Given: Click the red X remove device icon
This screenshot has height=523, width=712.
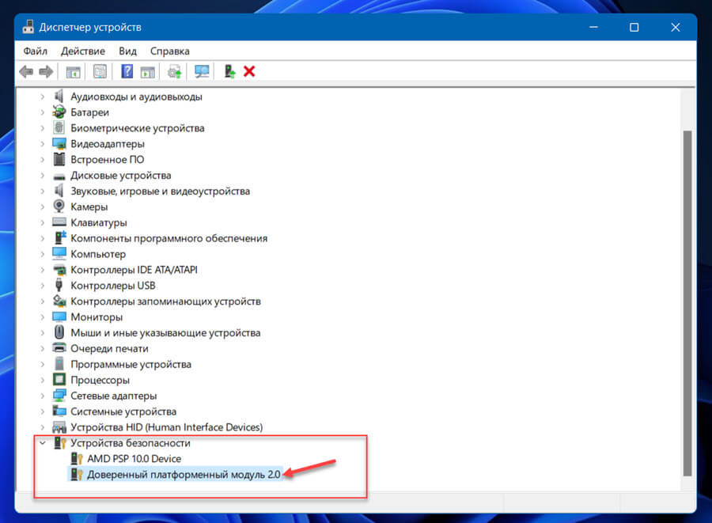Looking at the screenshot, I should point(249,71).
